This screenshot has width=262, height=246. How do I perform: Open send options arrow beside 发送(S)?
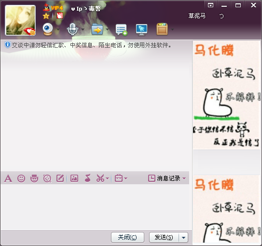[x=183, y=237]
